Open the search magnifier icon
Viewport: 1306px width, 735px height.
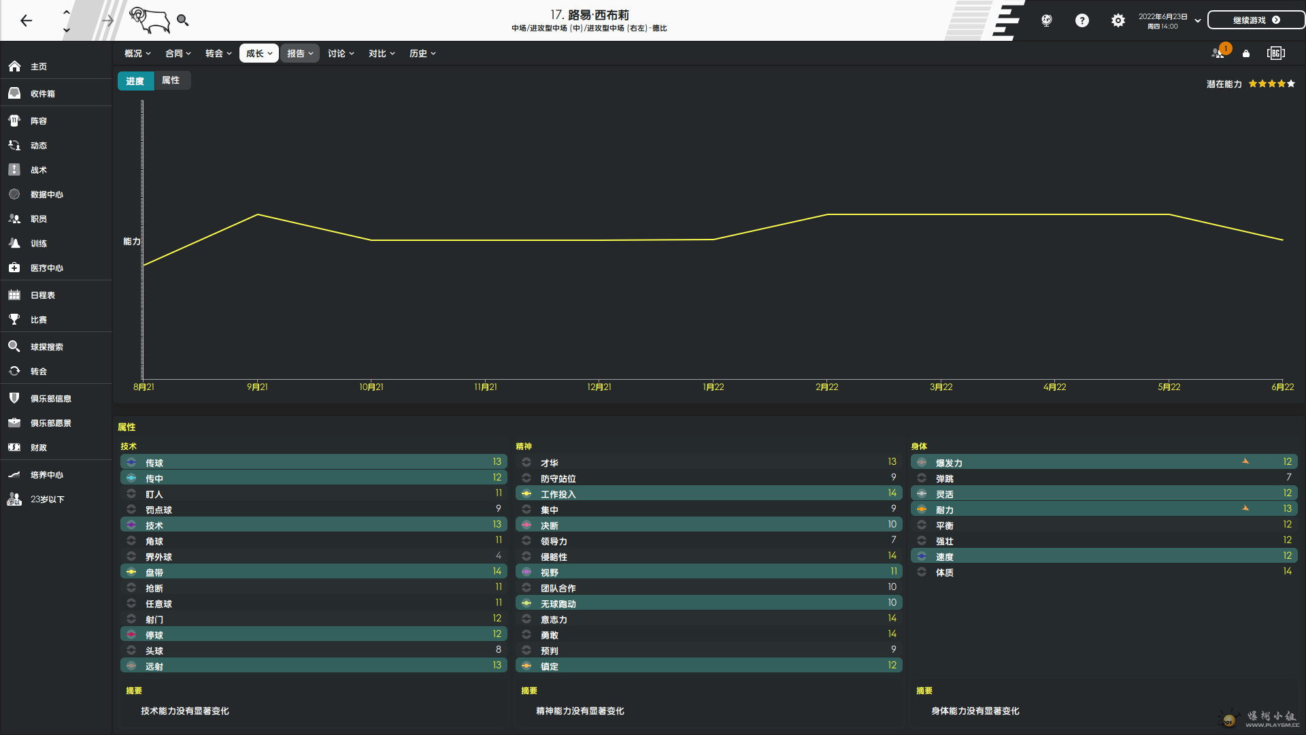[x=182, y=20]
